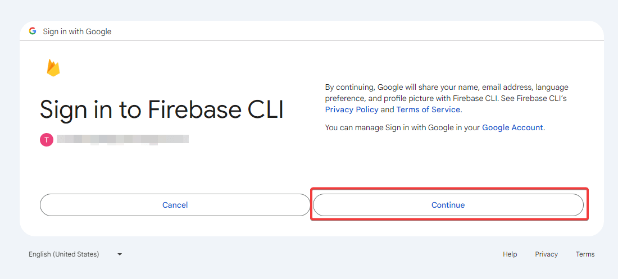This screenshot has height=279, width=618.
Task: Open Help in the footer
Action: 510,254
